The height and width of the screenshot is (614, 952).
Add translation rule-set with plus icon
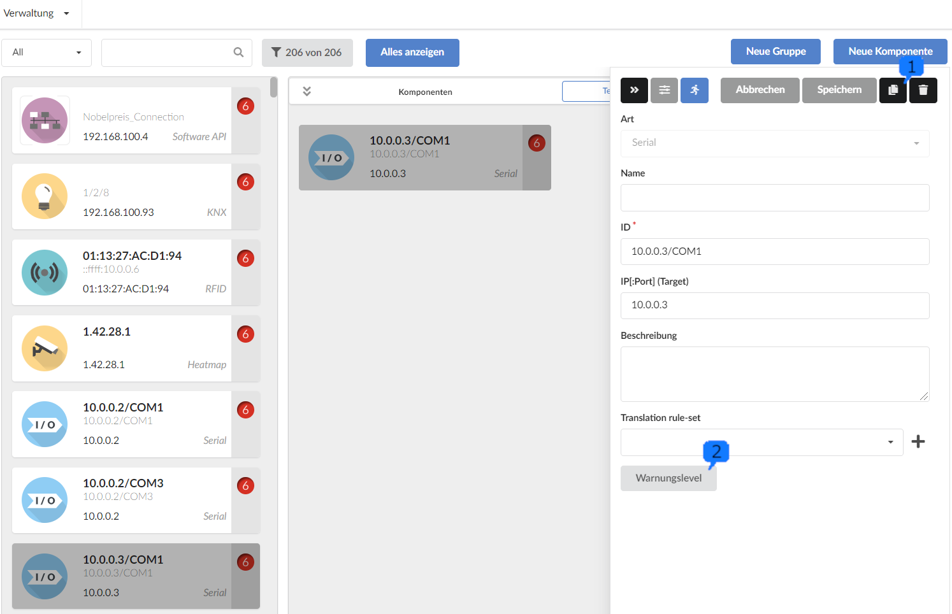(x=918, y=441)
